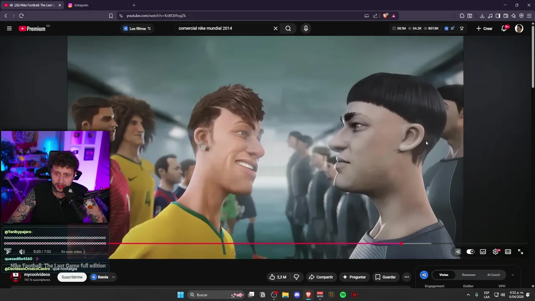Open the browser extensions puzzle icon
The image size is (535, 301).
pyautogui.click(x=462, y=16)
